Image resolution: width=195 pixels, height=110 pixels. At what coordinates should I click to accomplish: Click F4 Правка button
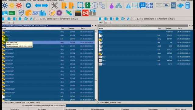click(x=42, y=109)
